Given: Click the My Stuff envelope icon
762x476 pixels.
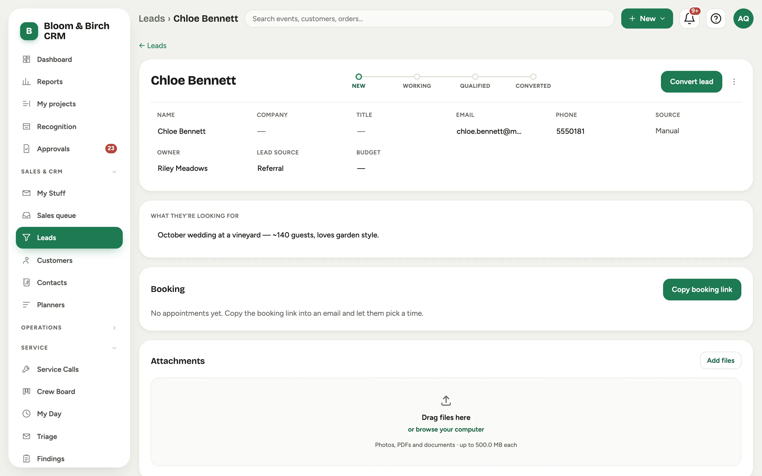Looking at the screenshot, I should click(x=26, y=193).
